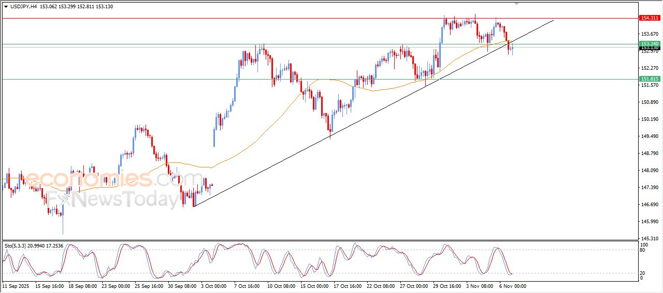Click the triangle arrow beside USDJPY,H4
Image resolution: width=663 pixels, height=293 pixels.
(6, 7)
